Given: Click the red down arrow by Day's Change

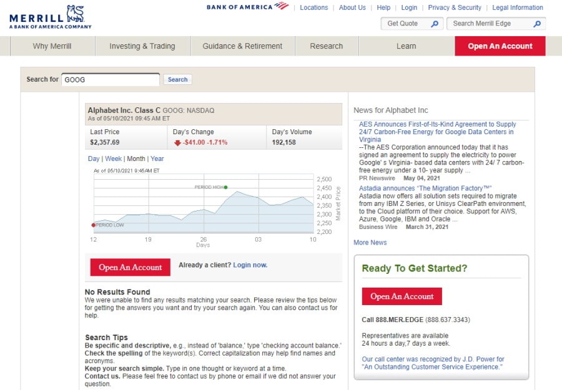Looking at the screenshot, I should (x=177, y=142).
